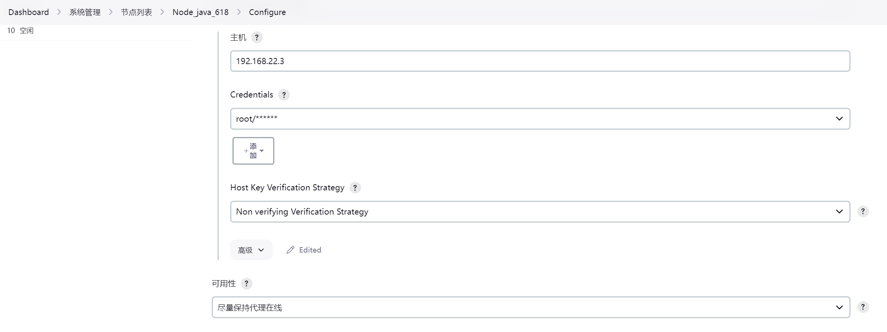Click the breadcrumb arrow after Dashboard
The width and height of the screenshot is (887, 332).
[x=59, y=12]
